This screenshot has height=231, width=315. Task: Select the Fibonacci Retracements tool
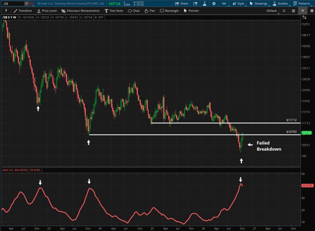[x=80, y=10]
